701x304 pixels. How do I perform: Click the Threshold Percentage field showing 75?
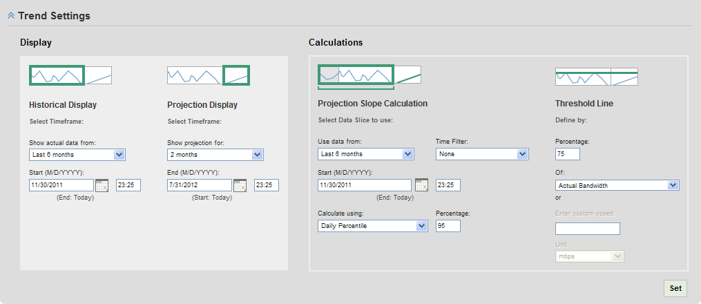pos(568,154)
